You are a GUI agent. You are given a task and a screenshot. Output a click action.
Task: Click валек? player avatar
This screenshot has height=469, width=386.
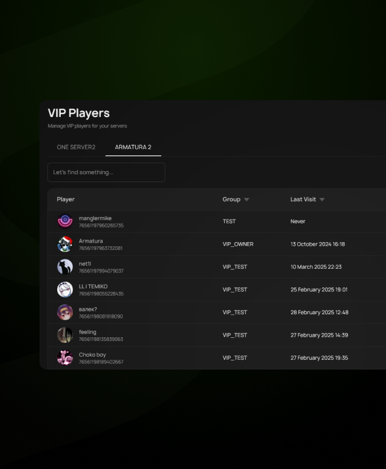[x=64, y=312]
